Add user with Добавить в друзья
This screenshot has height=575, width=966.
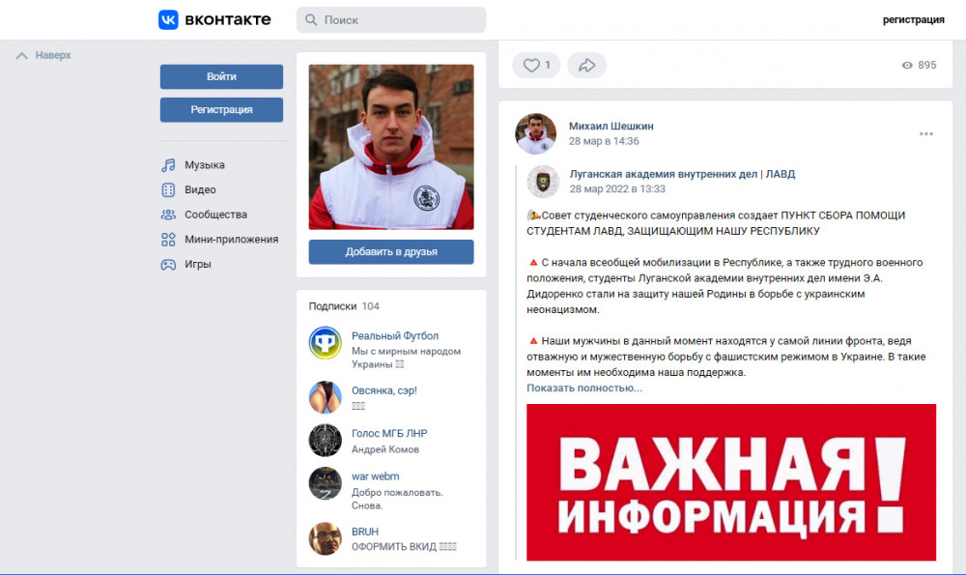[x=391, y=252]
